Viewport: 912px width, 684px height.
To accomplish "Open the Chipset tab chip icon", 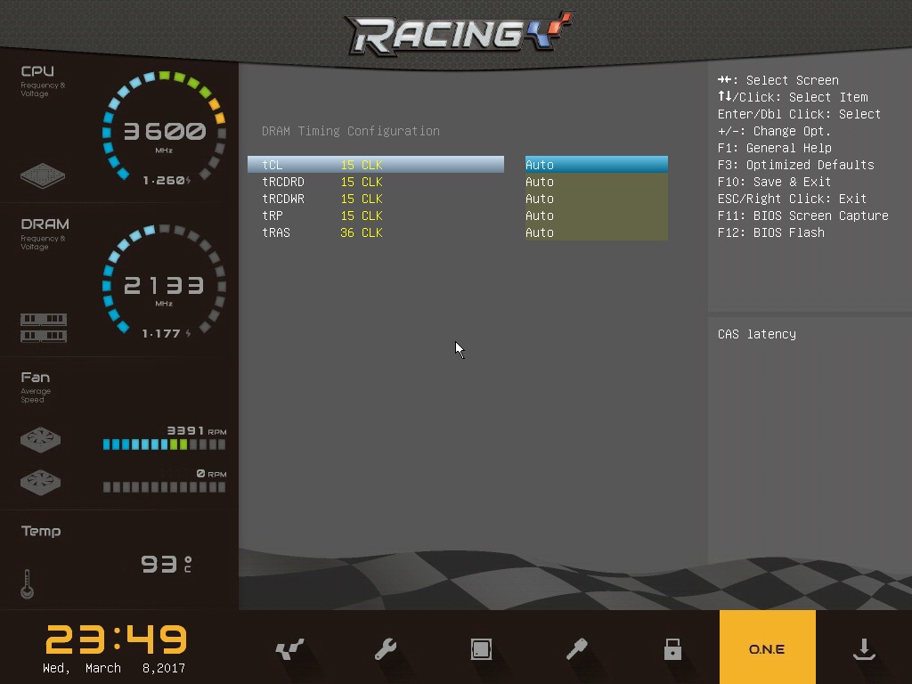I will (481, 649).
